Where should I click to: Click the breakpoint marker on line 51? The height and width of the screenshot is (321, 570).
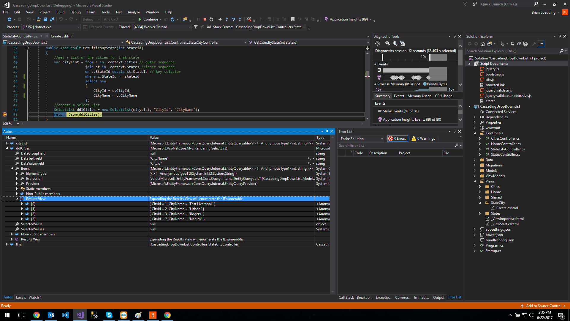tap(4, 114)
